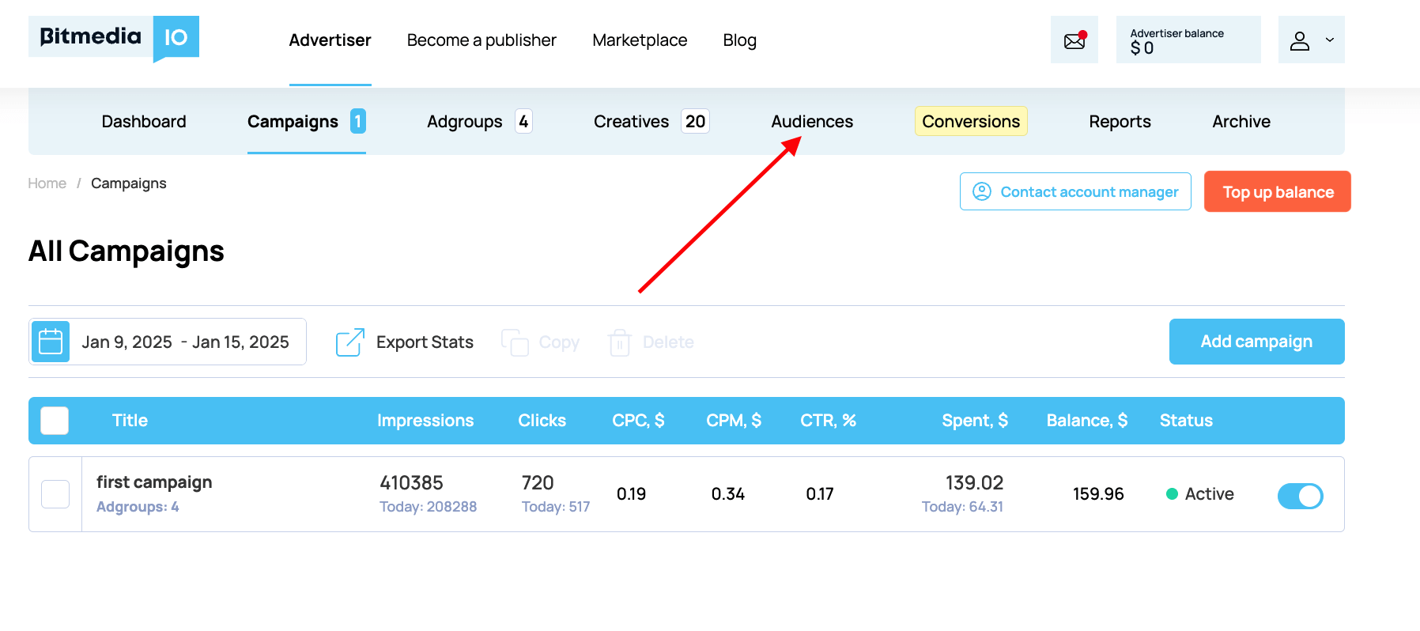Click the user profile icon
Image resolution: width=1420 pixels, height=631 pixels.
coord(1299,40)
